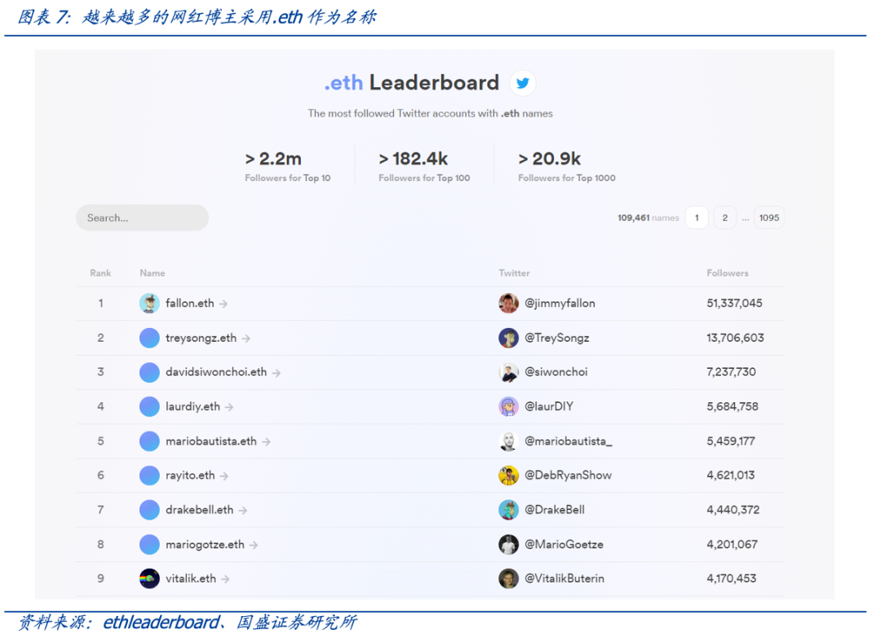Open the @TreySongz Twitter handle
The width and height of the screenshot is (881, 643).
tap(557, 339)
